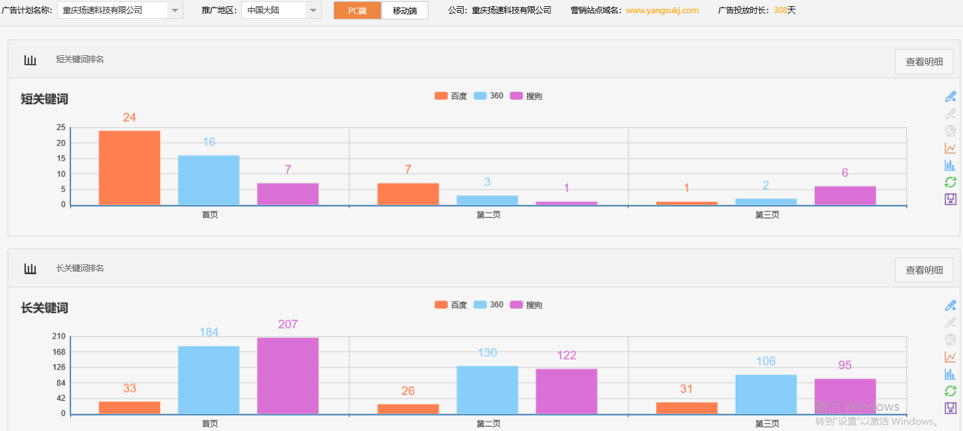
Task: Switch 长关键词 chart to bar view icon
Action: [x=950, y=374]
